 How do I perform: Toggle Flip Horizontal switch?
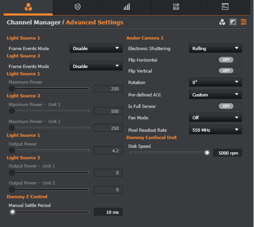tap(230, 60)
